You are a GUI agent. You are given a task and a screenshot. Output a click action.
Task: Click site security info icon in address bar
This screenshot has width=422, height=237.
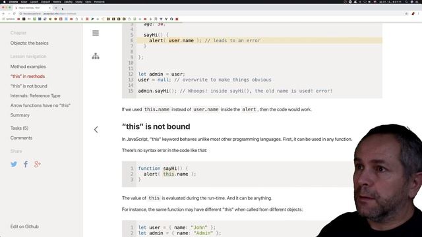click(x=20, y=14)
